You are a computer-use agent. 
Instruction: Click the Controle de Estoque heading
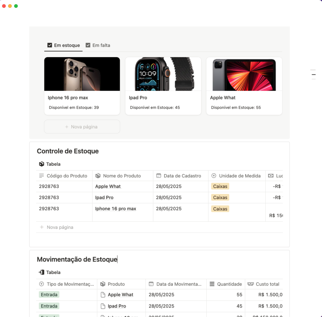[68, 151]
